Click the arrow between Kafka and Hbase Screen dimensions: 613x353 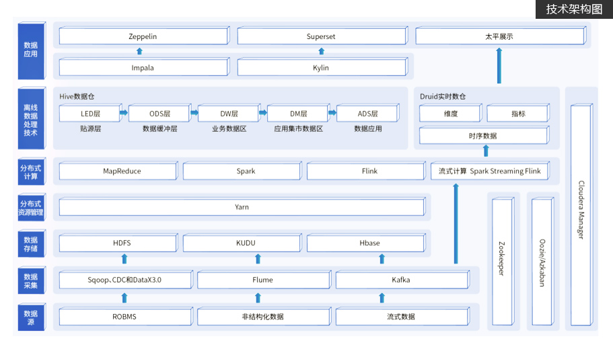click(x=382, y=259)
